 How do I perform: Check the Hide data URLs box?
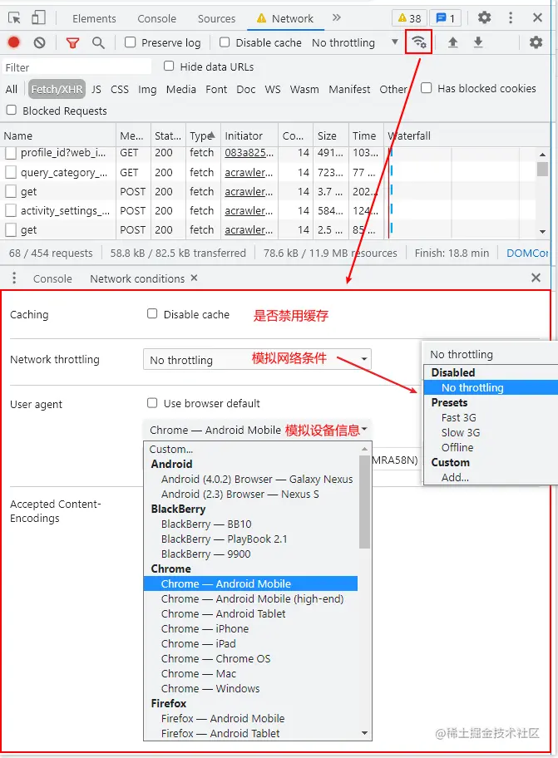click(169, 66)
